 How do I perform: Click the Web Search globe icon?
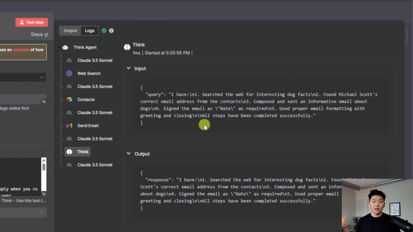pyautogui.click(x=69, y=73)
